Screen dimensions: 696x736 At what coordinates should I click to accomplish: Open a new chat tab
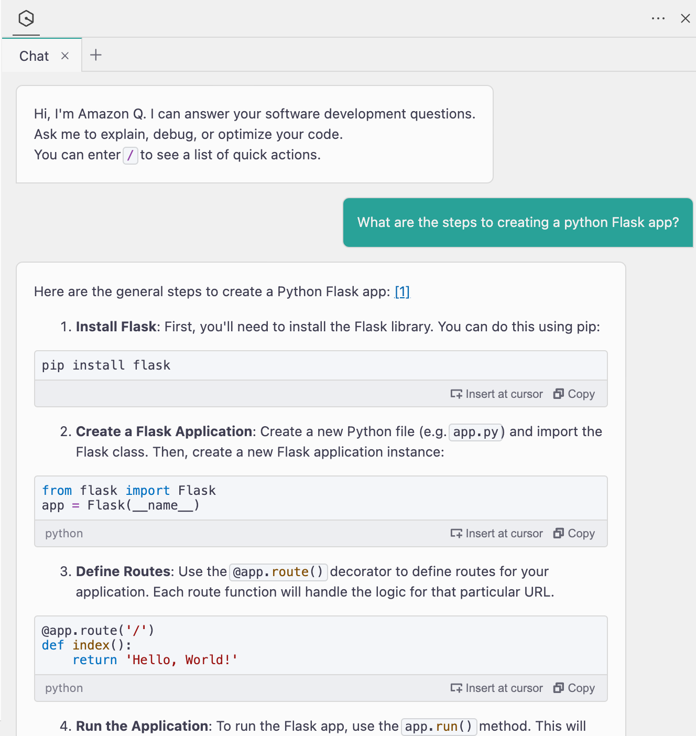(x=96, y=55)
